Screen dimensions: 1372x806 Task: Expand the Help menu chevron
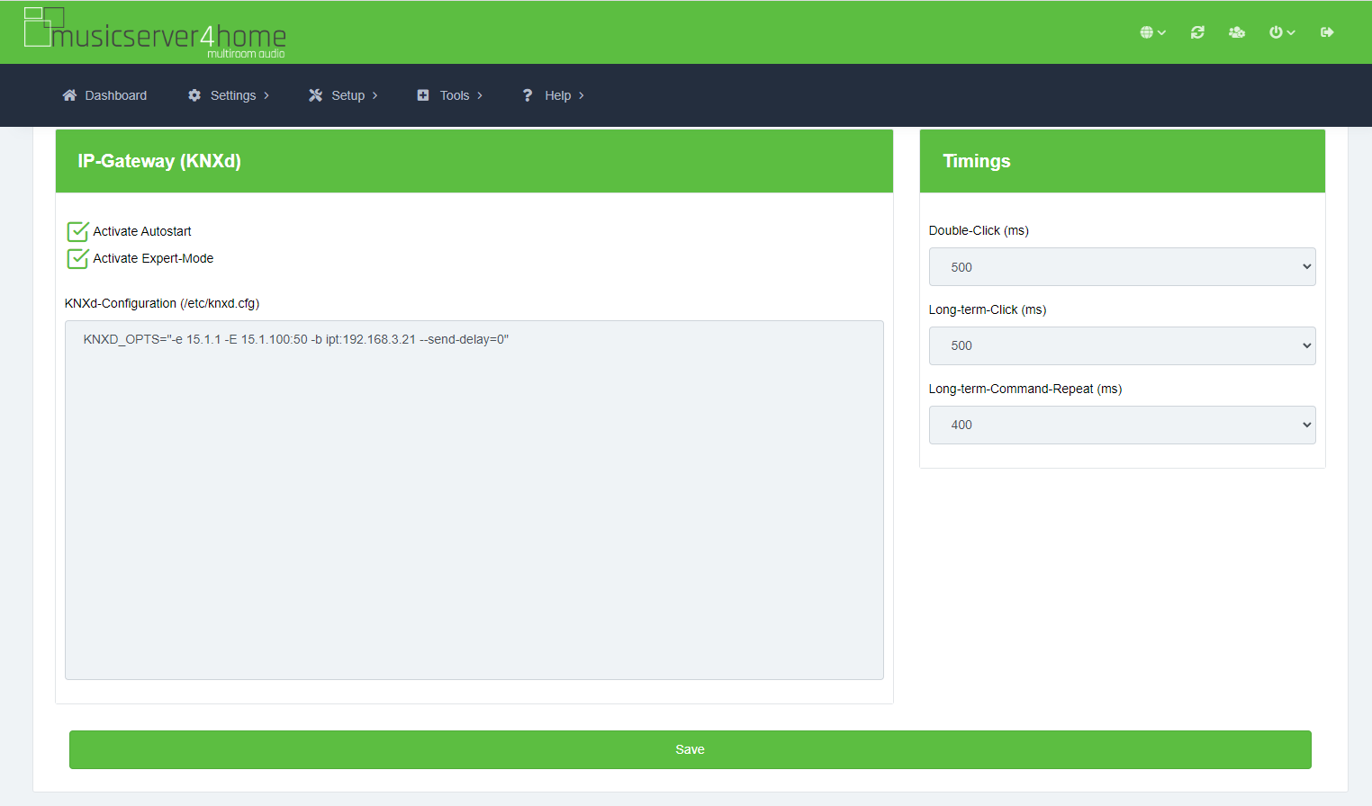[582, 95]
